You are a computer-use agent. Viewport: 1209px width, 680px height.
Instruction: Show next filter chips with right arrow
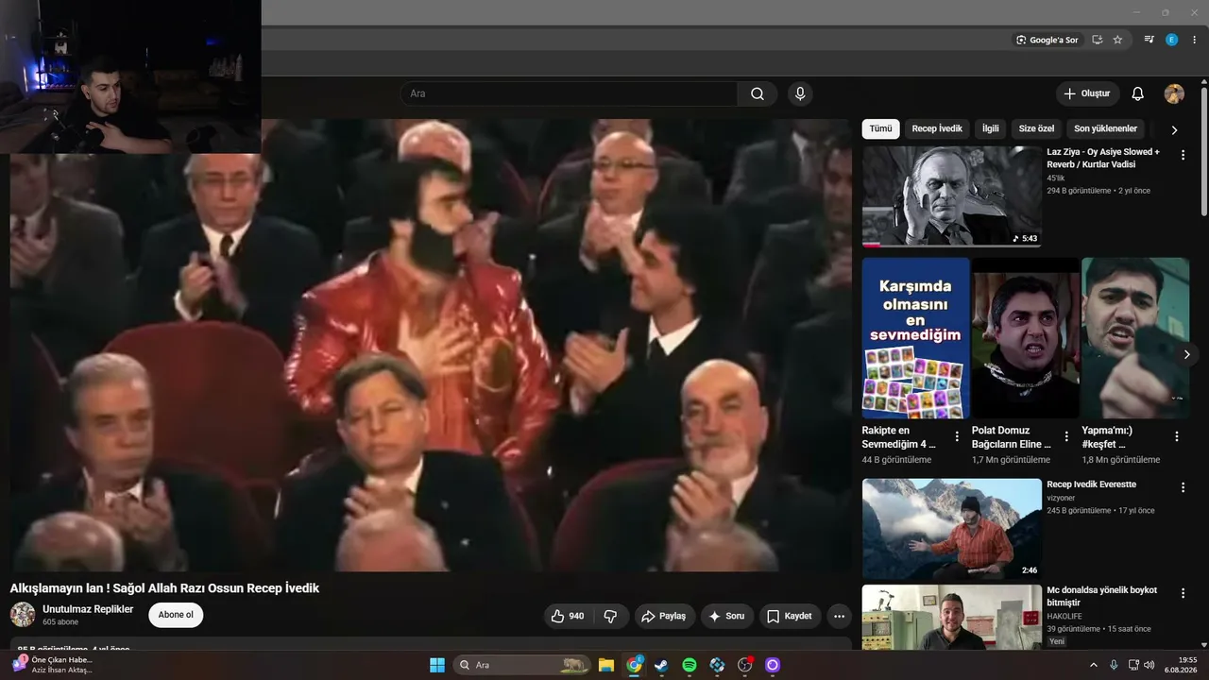pos(1174,129)
